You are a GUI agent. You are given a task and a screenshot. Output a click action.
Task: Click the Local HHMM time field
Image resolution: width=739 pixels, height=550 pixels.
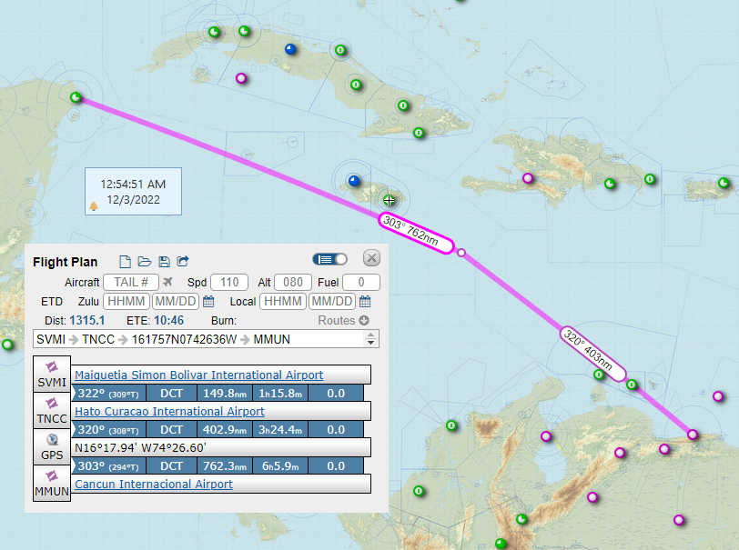(x=283, y=302)
